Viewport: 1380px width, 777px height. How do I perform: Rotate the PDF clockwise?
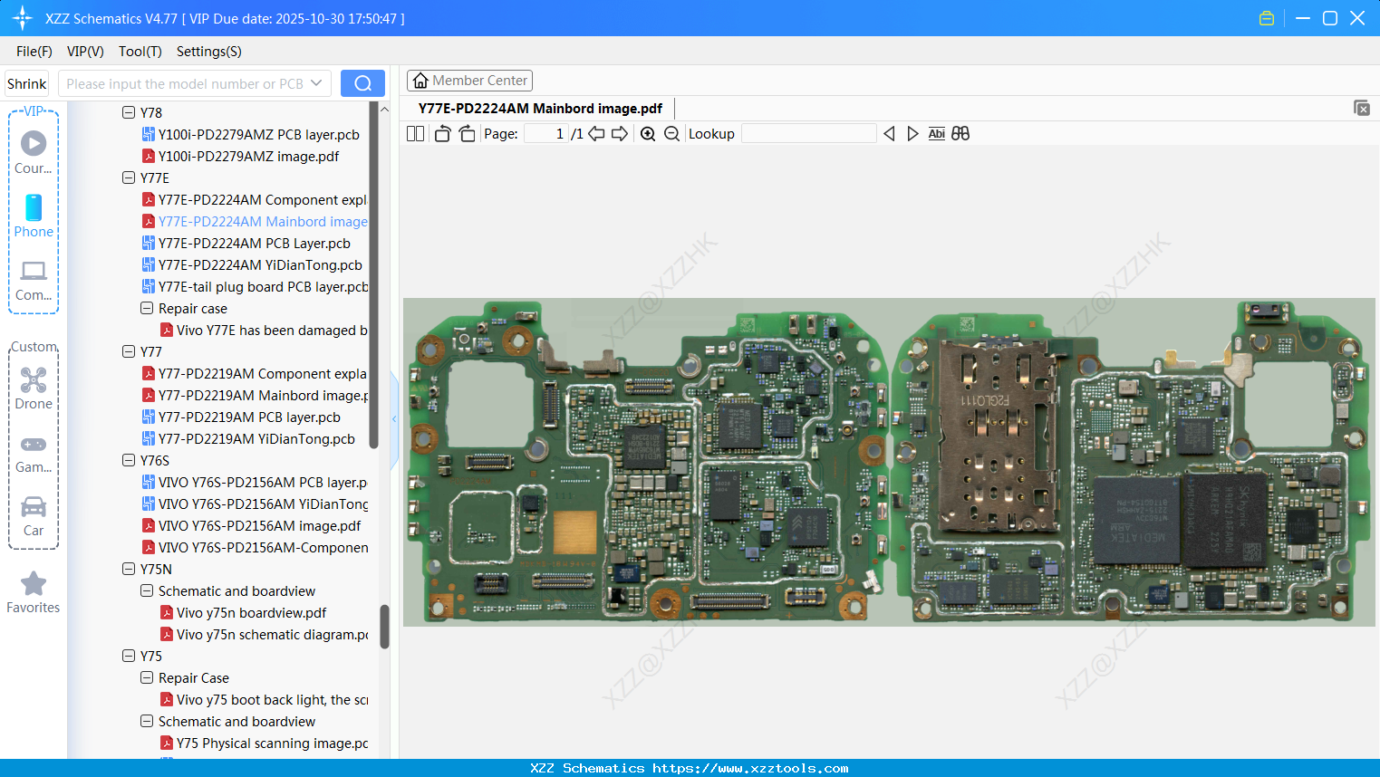point(466,133)
